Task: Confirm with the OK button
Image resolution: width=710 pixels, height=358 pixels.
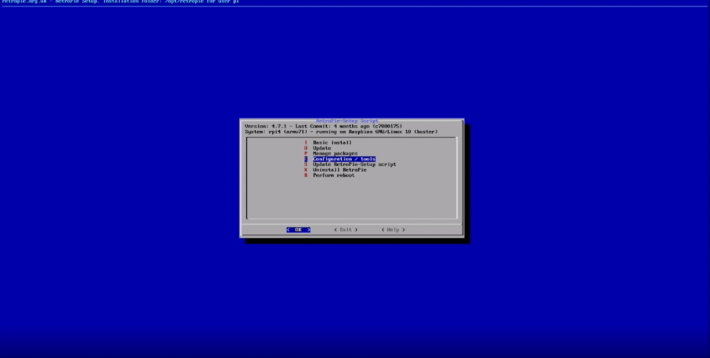Action: click(298, 229)
